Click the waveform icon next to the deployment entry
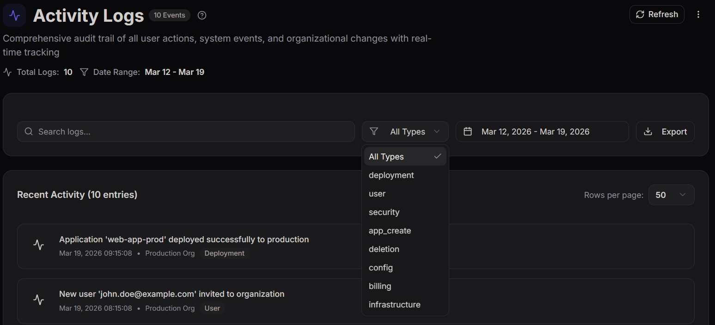 pyautogui.click(x=39, y=245)
